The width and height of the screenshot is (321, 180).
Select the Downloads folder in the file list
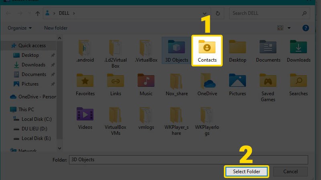299,51
